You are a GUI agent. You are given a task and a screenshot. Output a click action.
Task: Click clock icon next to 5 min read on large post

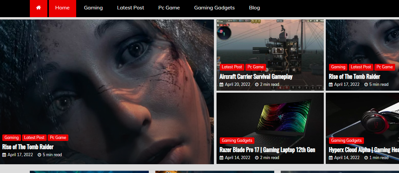pos(40,155)
